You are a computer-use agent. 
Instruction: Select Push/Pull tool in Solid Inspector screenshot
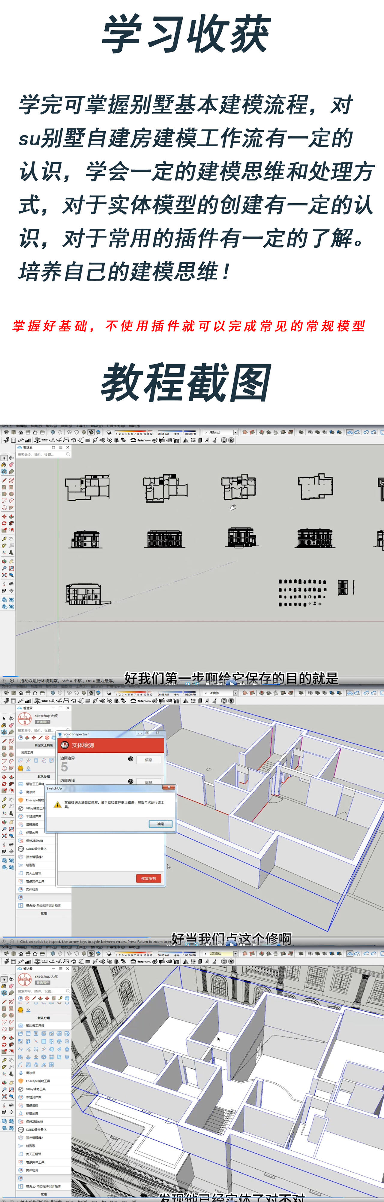pos(11,777)
